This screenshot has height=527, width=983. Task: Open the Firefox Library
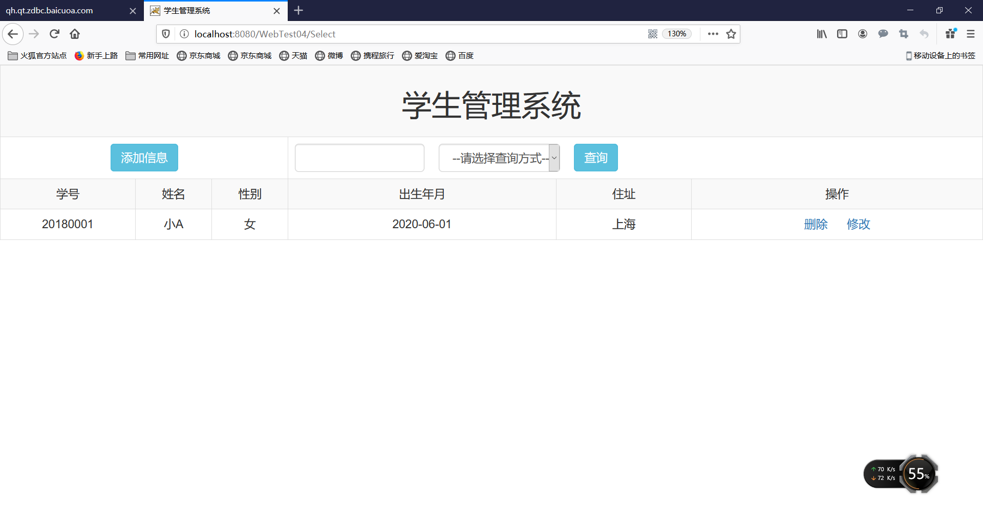coord(822,34)
